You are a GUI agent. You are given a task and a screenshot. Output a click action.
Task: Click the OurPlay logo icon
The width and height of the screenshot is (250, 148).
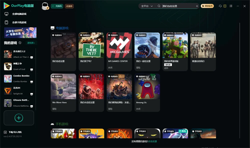pyautogui.click(x=6, y=6)
